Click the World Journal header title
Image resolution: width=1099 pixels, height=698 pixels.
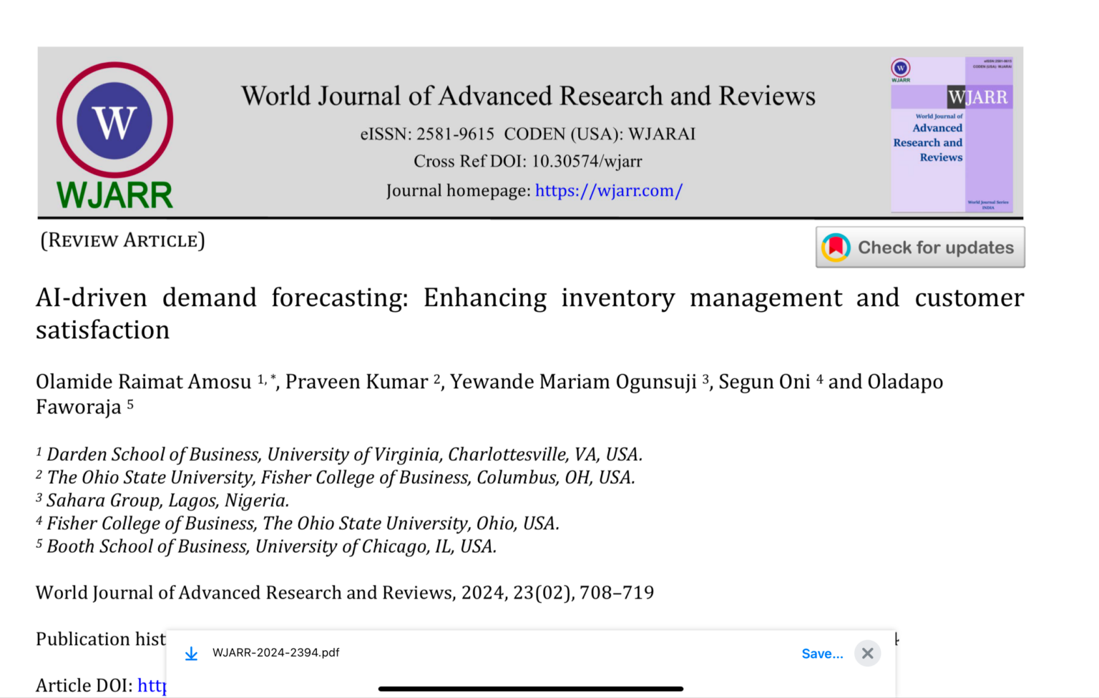coord(528,96)
